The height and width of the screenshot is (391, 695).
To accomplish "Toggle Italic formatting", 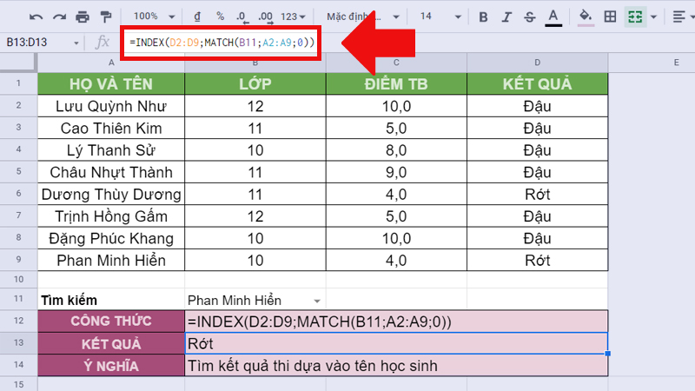I will pos(506,17).
